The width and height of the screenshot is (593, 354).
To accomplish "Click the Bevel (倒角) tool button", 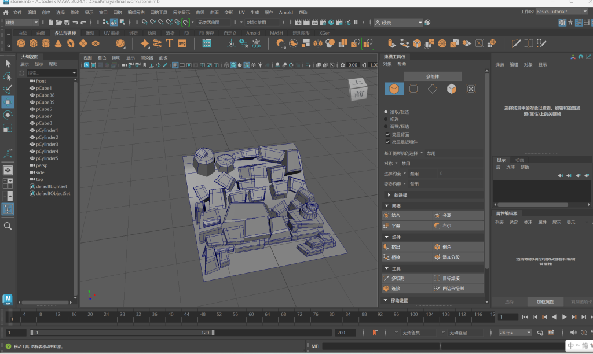I will (x=446, y=246).
